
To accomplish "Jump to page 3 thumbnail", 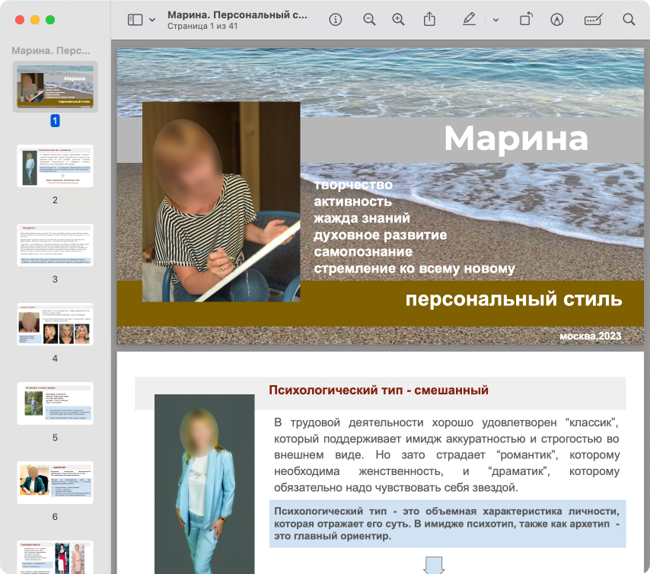I will 55,244.
